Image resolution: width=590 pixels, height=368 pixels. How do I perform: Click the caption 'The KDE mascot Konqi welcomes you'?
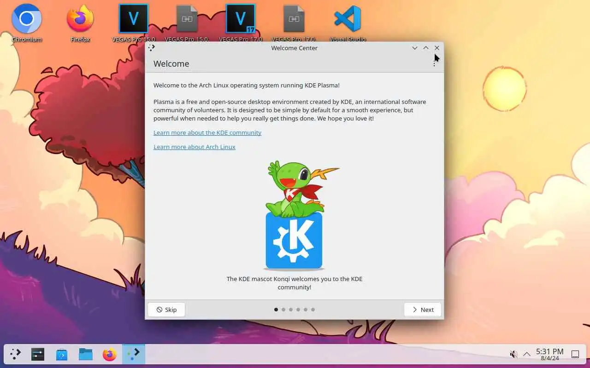[295, 283]
